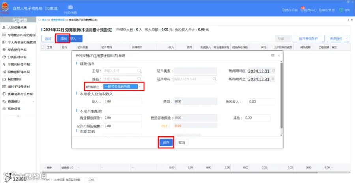Open 非居民所得申报 in the sidebar
Image resolution: width=355 pixels, height=183 pixels.
[x=19, y=65]
